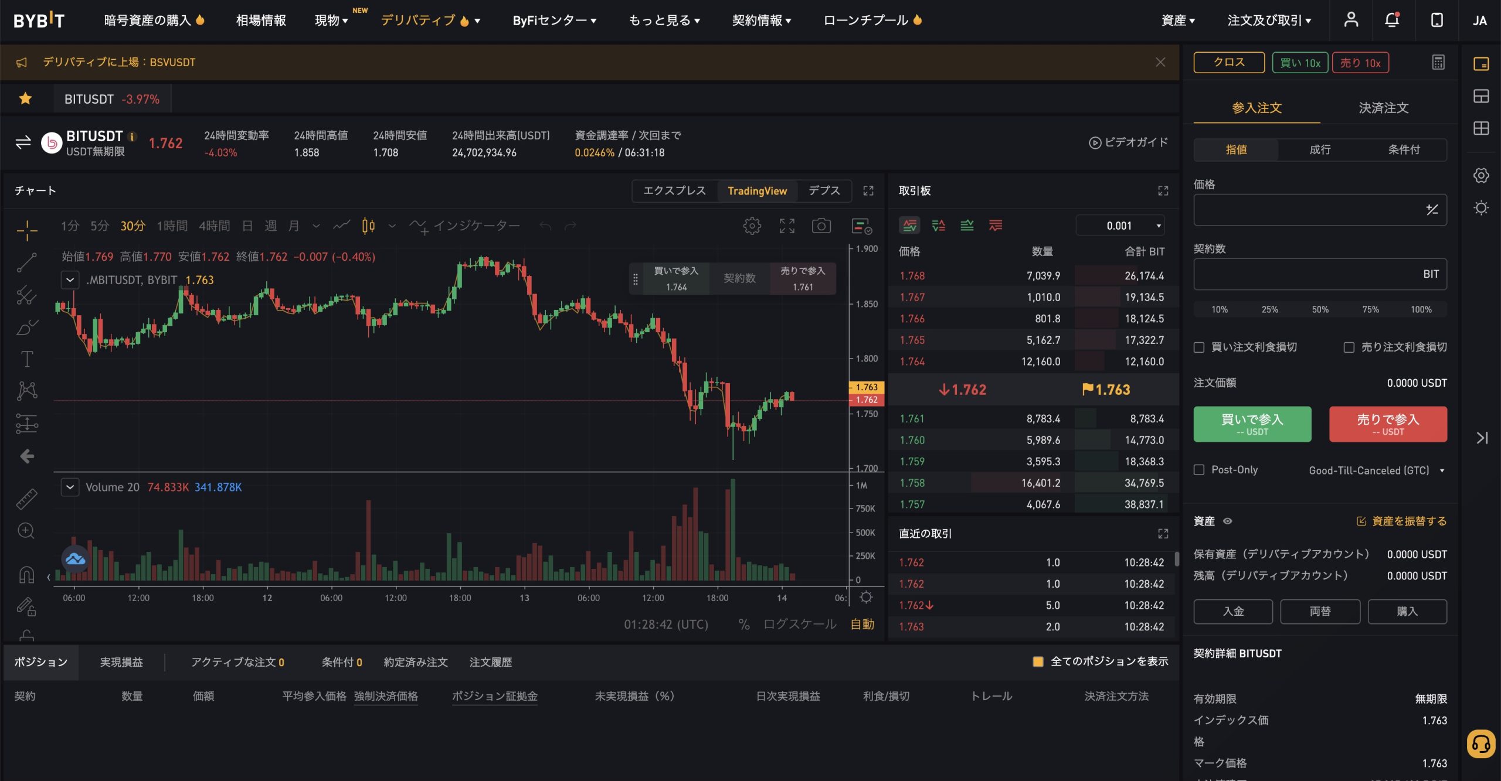The height and width of the screenshot is (781, 1501).
Task: Switch to the 注文履歴 tab
Action: point(491,661)
